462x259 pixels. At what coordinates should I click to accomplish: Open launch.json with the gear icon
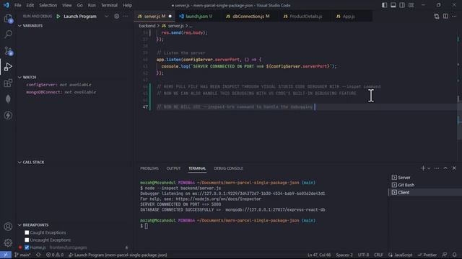coord(117,17)
